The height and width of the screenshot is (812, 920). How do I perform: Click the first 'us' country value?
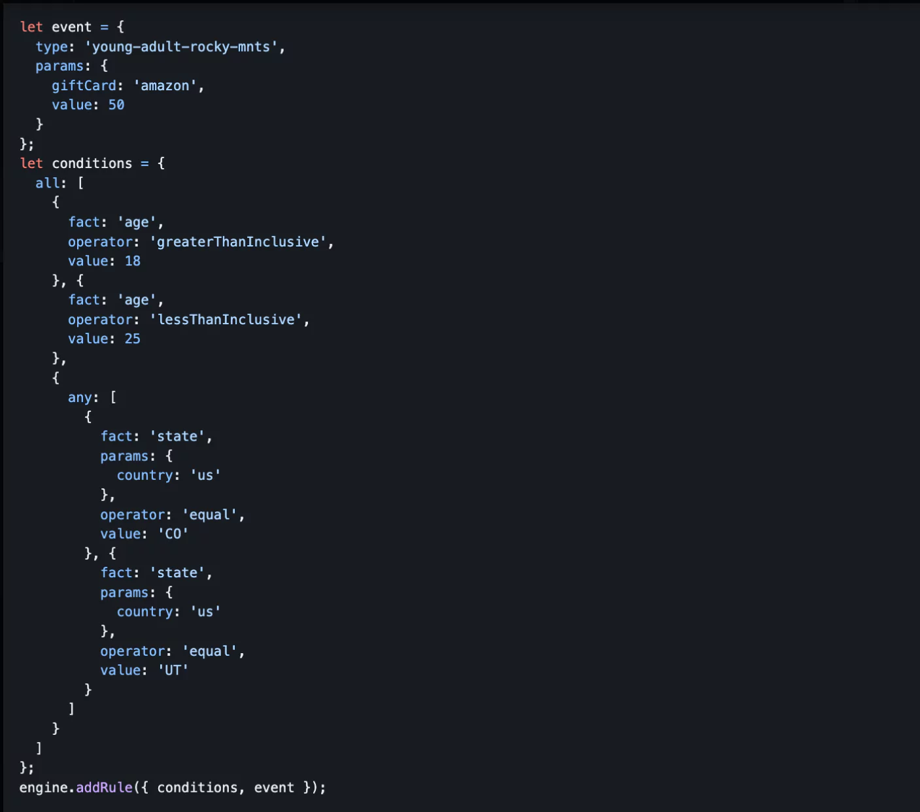(x=205, y=475)
